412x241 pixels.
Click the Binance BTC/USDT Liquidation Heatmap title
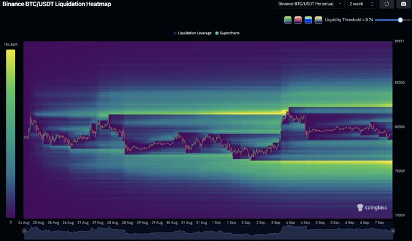point(57,4)
